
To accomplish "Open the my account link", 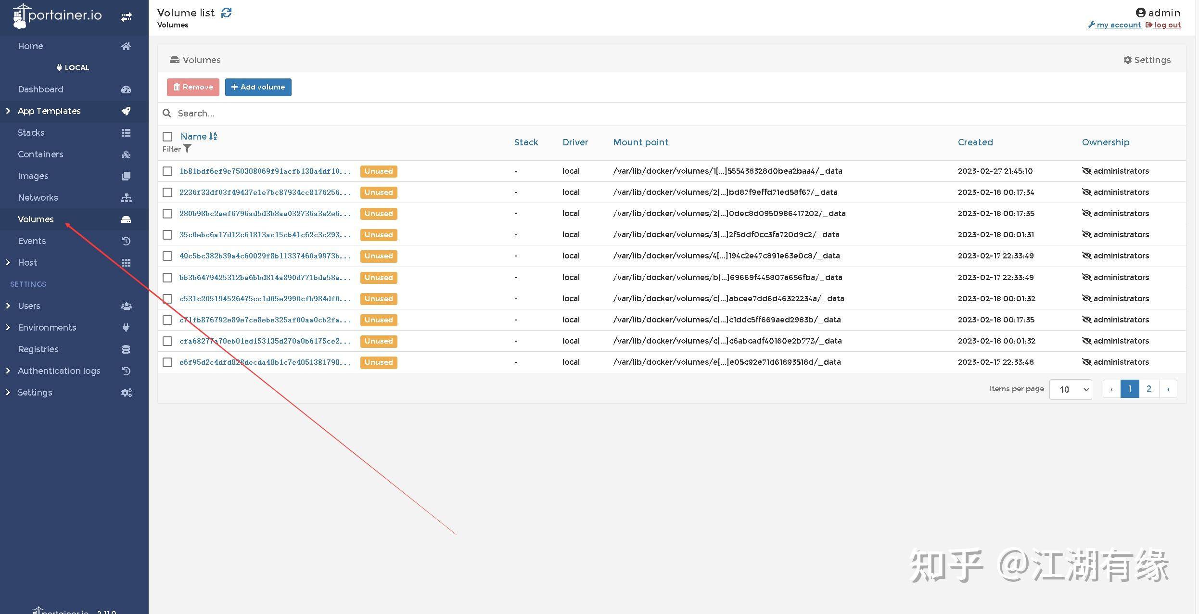I will coord(1115,25).
